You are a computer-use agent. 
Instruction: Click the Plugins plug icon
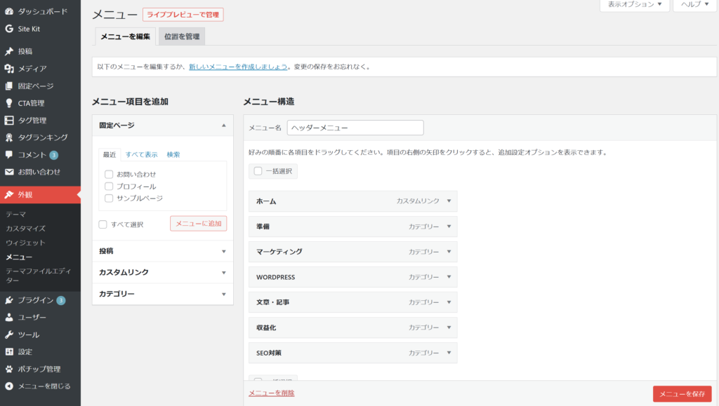(9, 300)
